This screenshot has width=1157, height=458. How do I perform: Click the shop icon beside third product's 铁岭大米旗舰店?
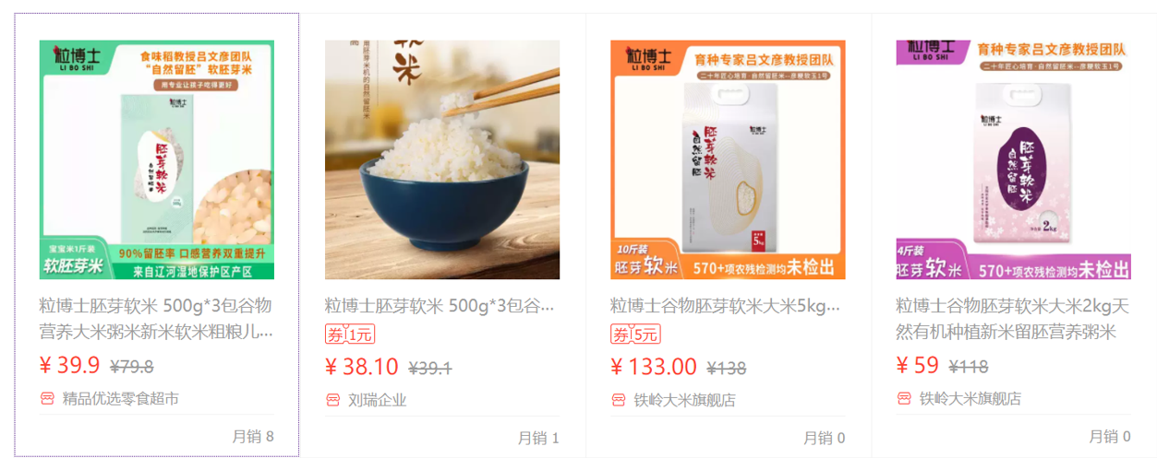(619, 400)
